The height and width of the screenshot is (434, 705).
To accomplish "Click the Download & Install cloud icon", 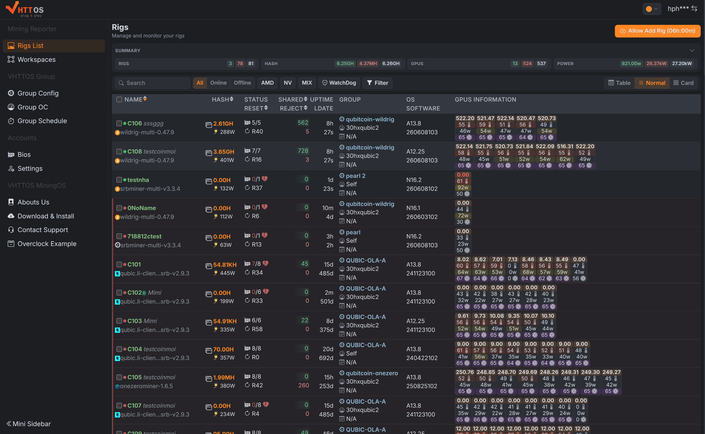I will (x=11, y=216).
